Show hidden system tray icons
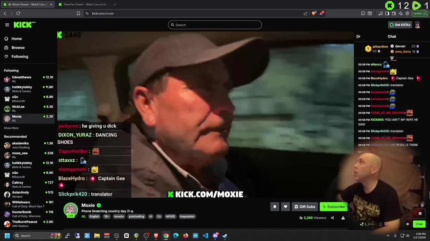The height and width of the screenshot is (241, 430). click(388, 236)
